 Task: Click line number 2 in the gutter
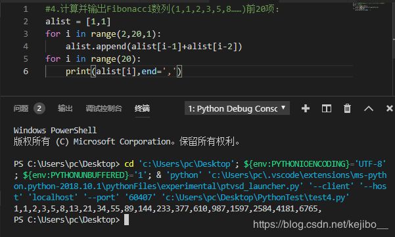coord(26,22)
